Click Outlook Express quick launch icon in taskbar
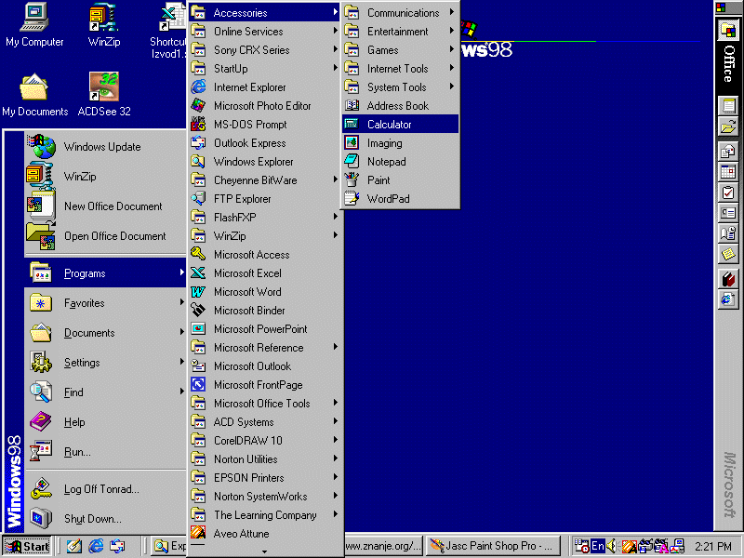744x558 pixels. coord(117,546)
